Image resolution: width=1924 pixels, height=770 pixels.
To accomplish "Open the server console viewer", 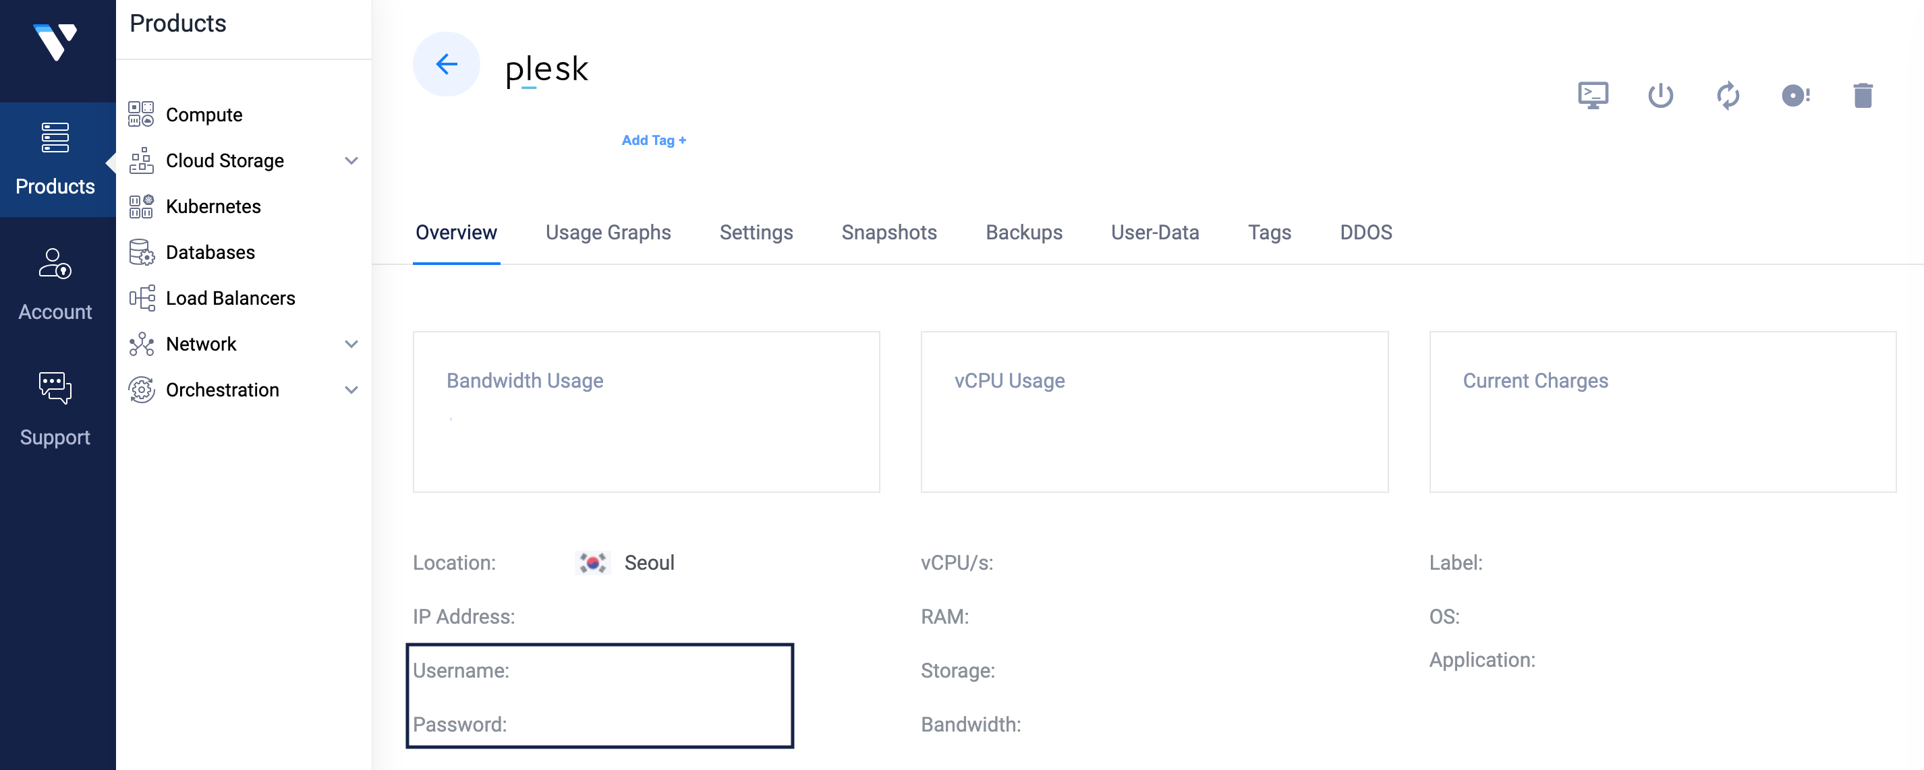I will click(1592, 96).
